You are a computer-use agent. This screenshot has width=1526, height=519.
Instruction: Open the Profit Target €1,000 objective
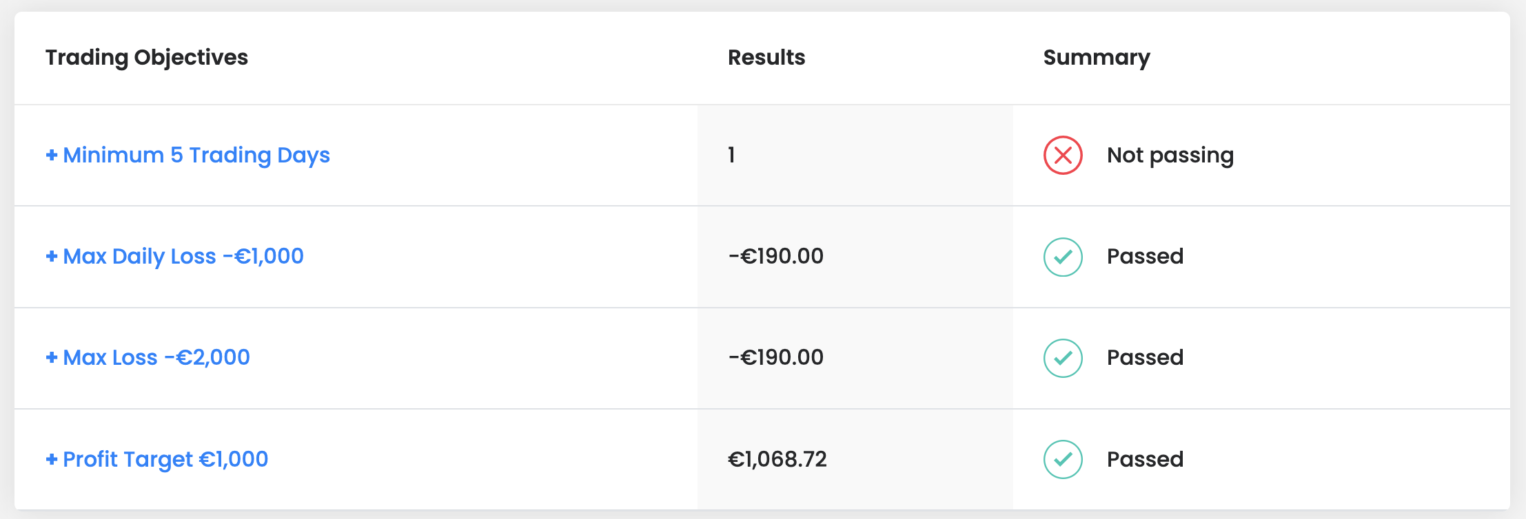pyautogui.click(x=165, y=459)
